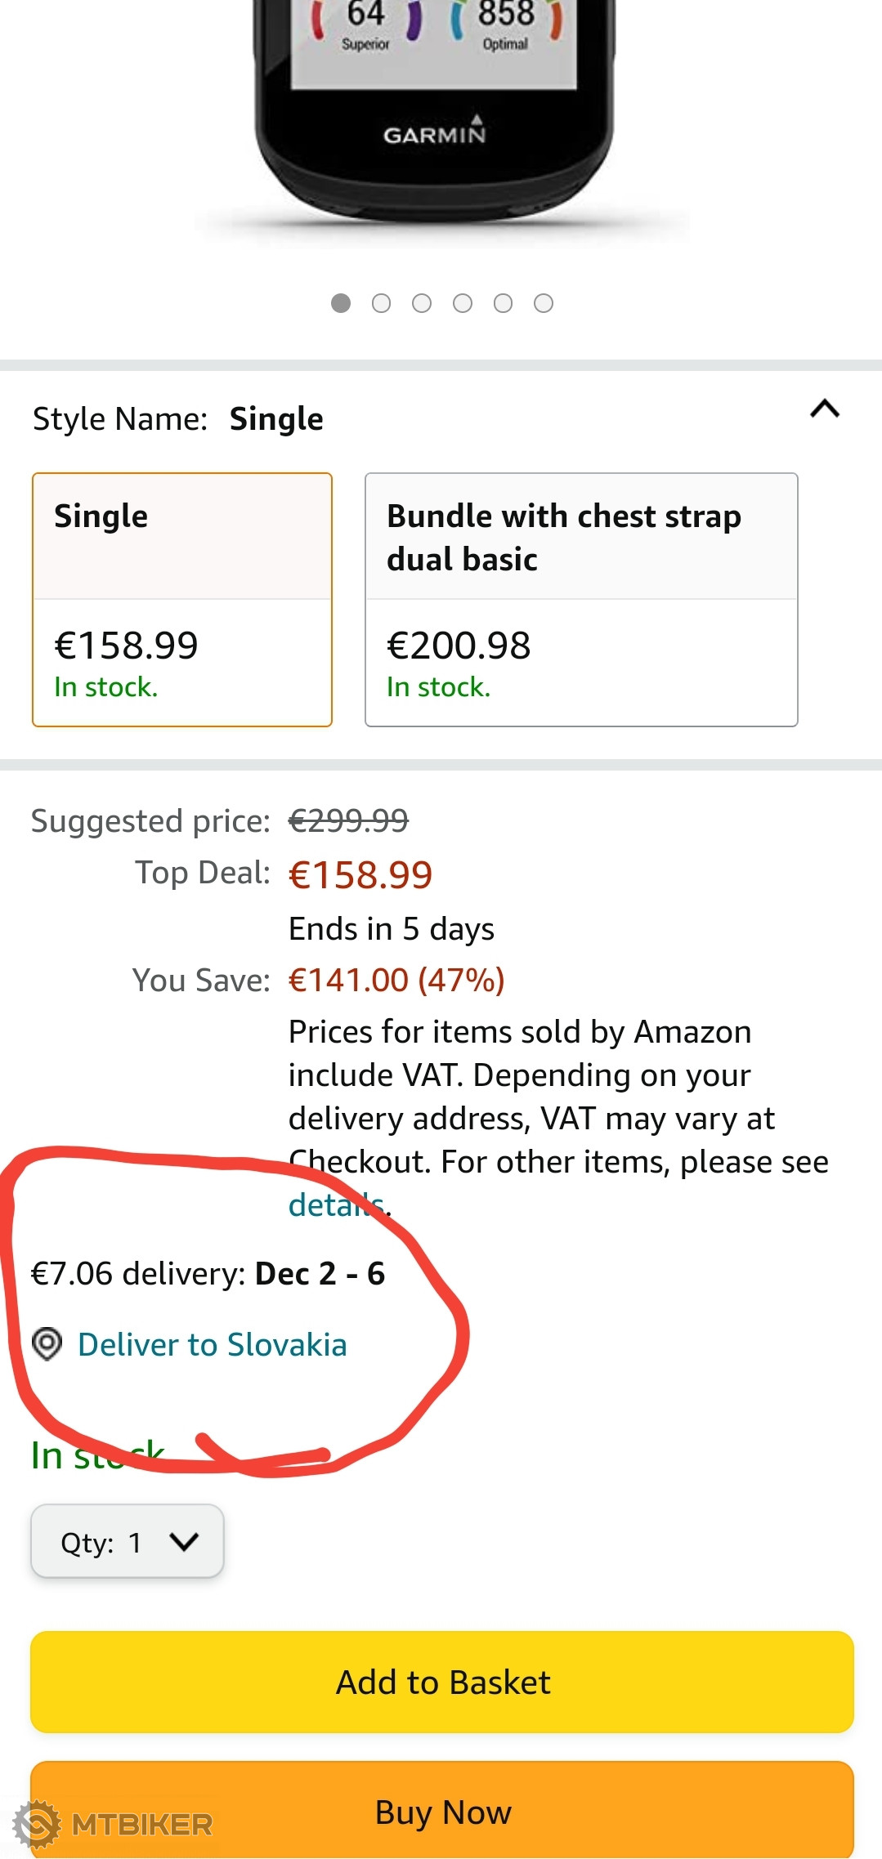Go to the sixth image carousel dot
This screenshot has height=1859, width=882.
click(x=544, y=303)
